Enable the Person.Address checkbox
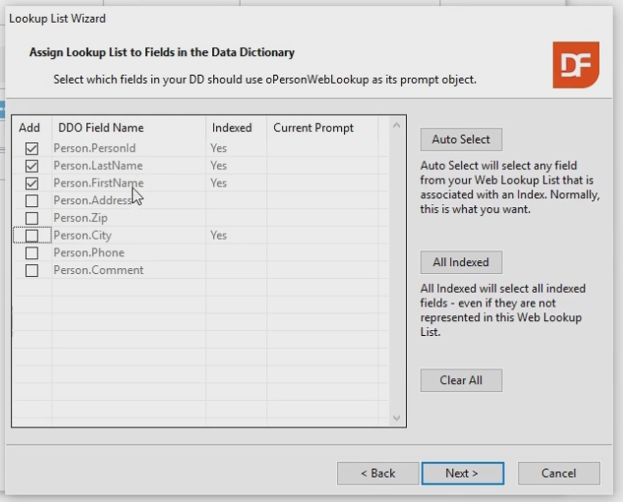This screenshot has width=623, height=502. [31, 200]
